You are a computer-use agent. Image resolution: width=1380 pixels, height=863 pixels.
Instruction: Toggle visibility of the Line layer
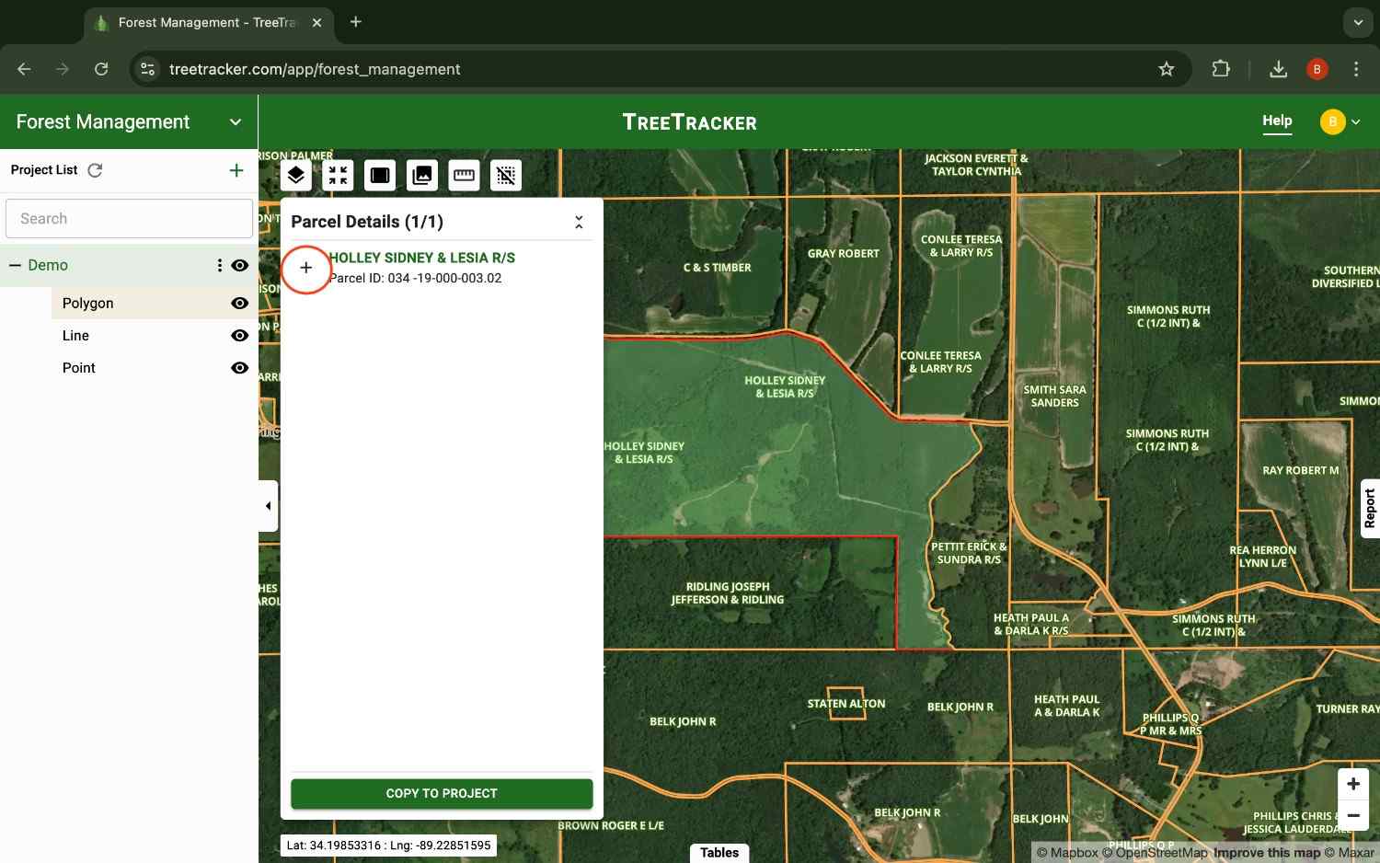[239, 335]
